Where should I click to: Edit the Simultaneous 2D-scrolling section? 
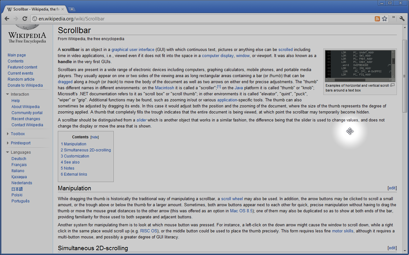pos(392,248)
